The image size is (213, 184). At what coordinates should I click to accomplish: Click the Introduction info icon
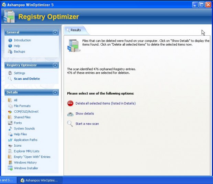[x=10, y=40]
